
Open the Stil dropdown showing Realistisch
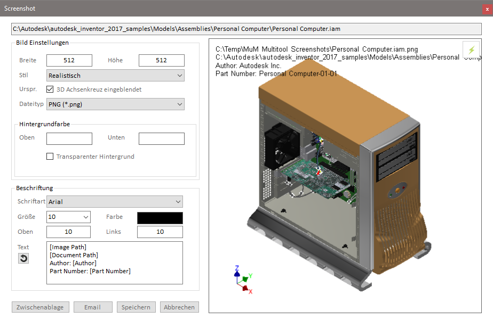tap(115, 75)
